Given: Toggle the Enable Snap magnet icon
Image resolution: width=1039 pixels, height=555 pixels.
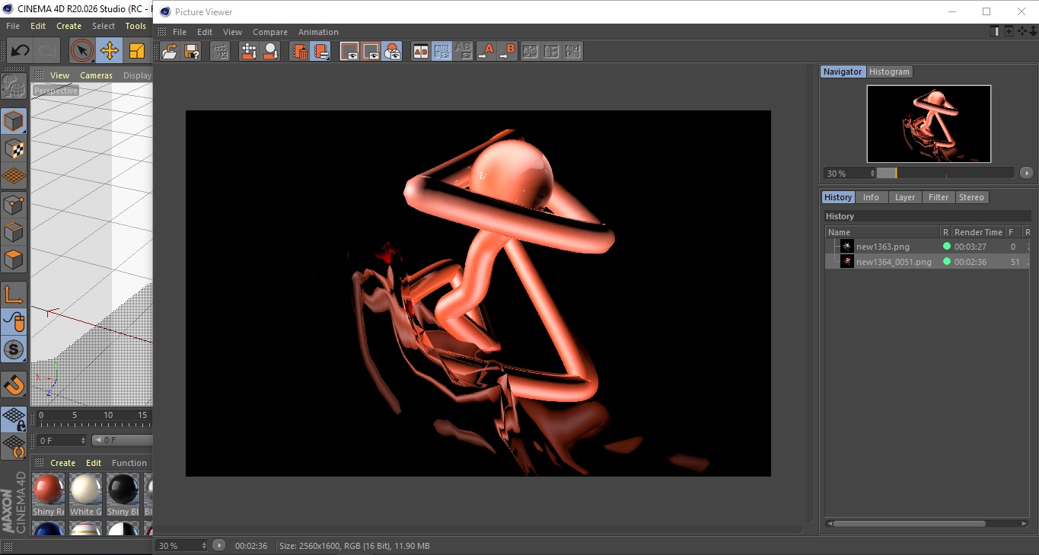Looking at the screenshot, I should click(x=14, y=384).
